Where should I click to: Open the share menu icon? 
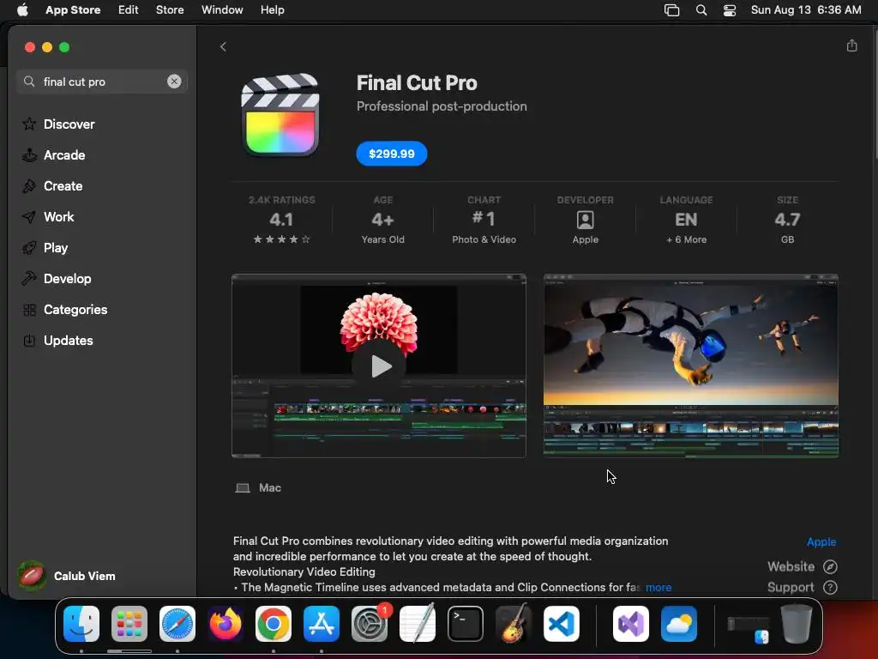[x=851, y=45]
